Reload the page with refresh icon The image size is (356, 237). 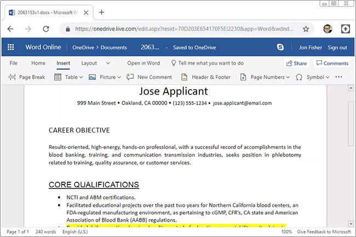(x=46, y=29)
